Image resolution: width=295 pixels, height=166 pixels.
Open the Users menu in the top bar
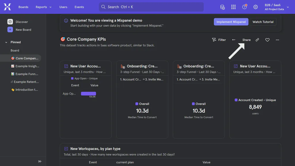pyautogui.click(x=63, y=7)
